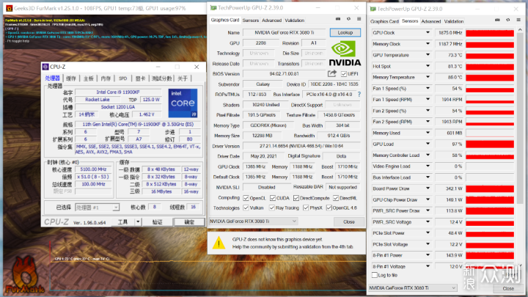Viewport: 528px width, 297px height.
Task: Open the CPU-Z 主板 tab
Action: pyautogui.click(x=88, y=78)
